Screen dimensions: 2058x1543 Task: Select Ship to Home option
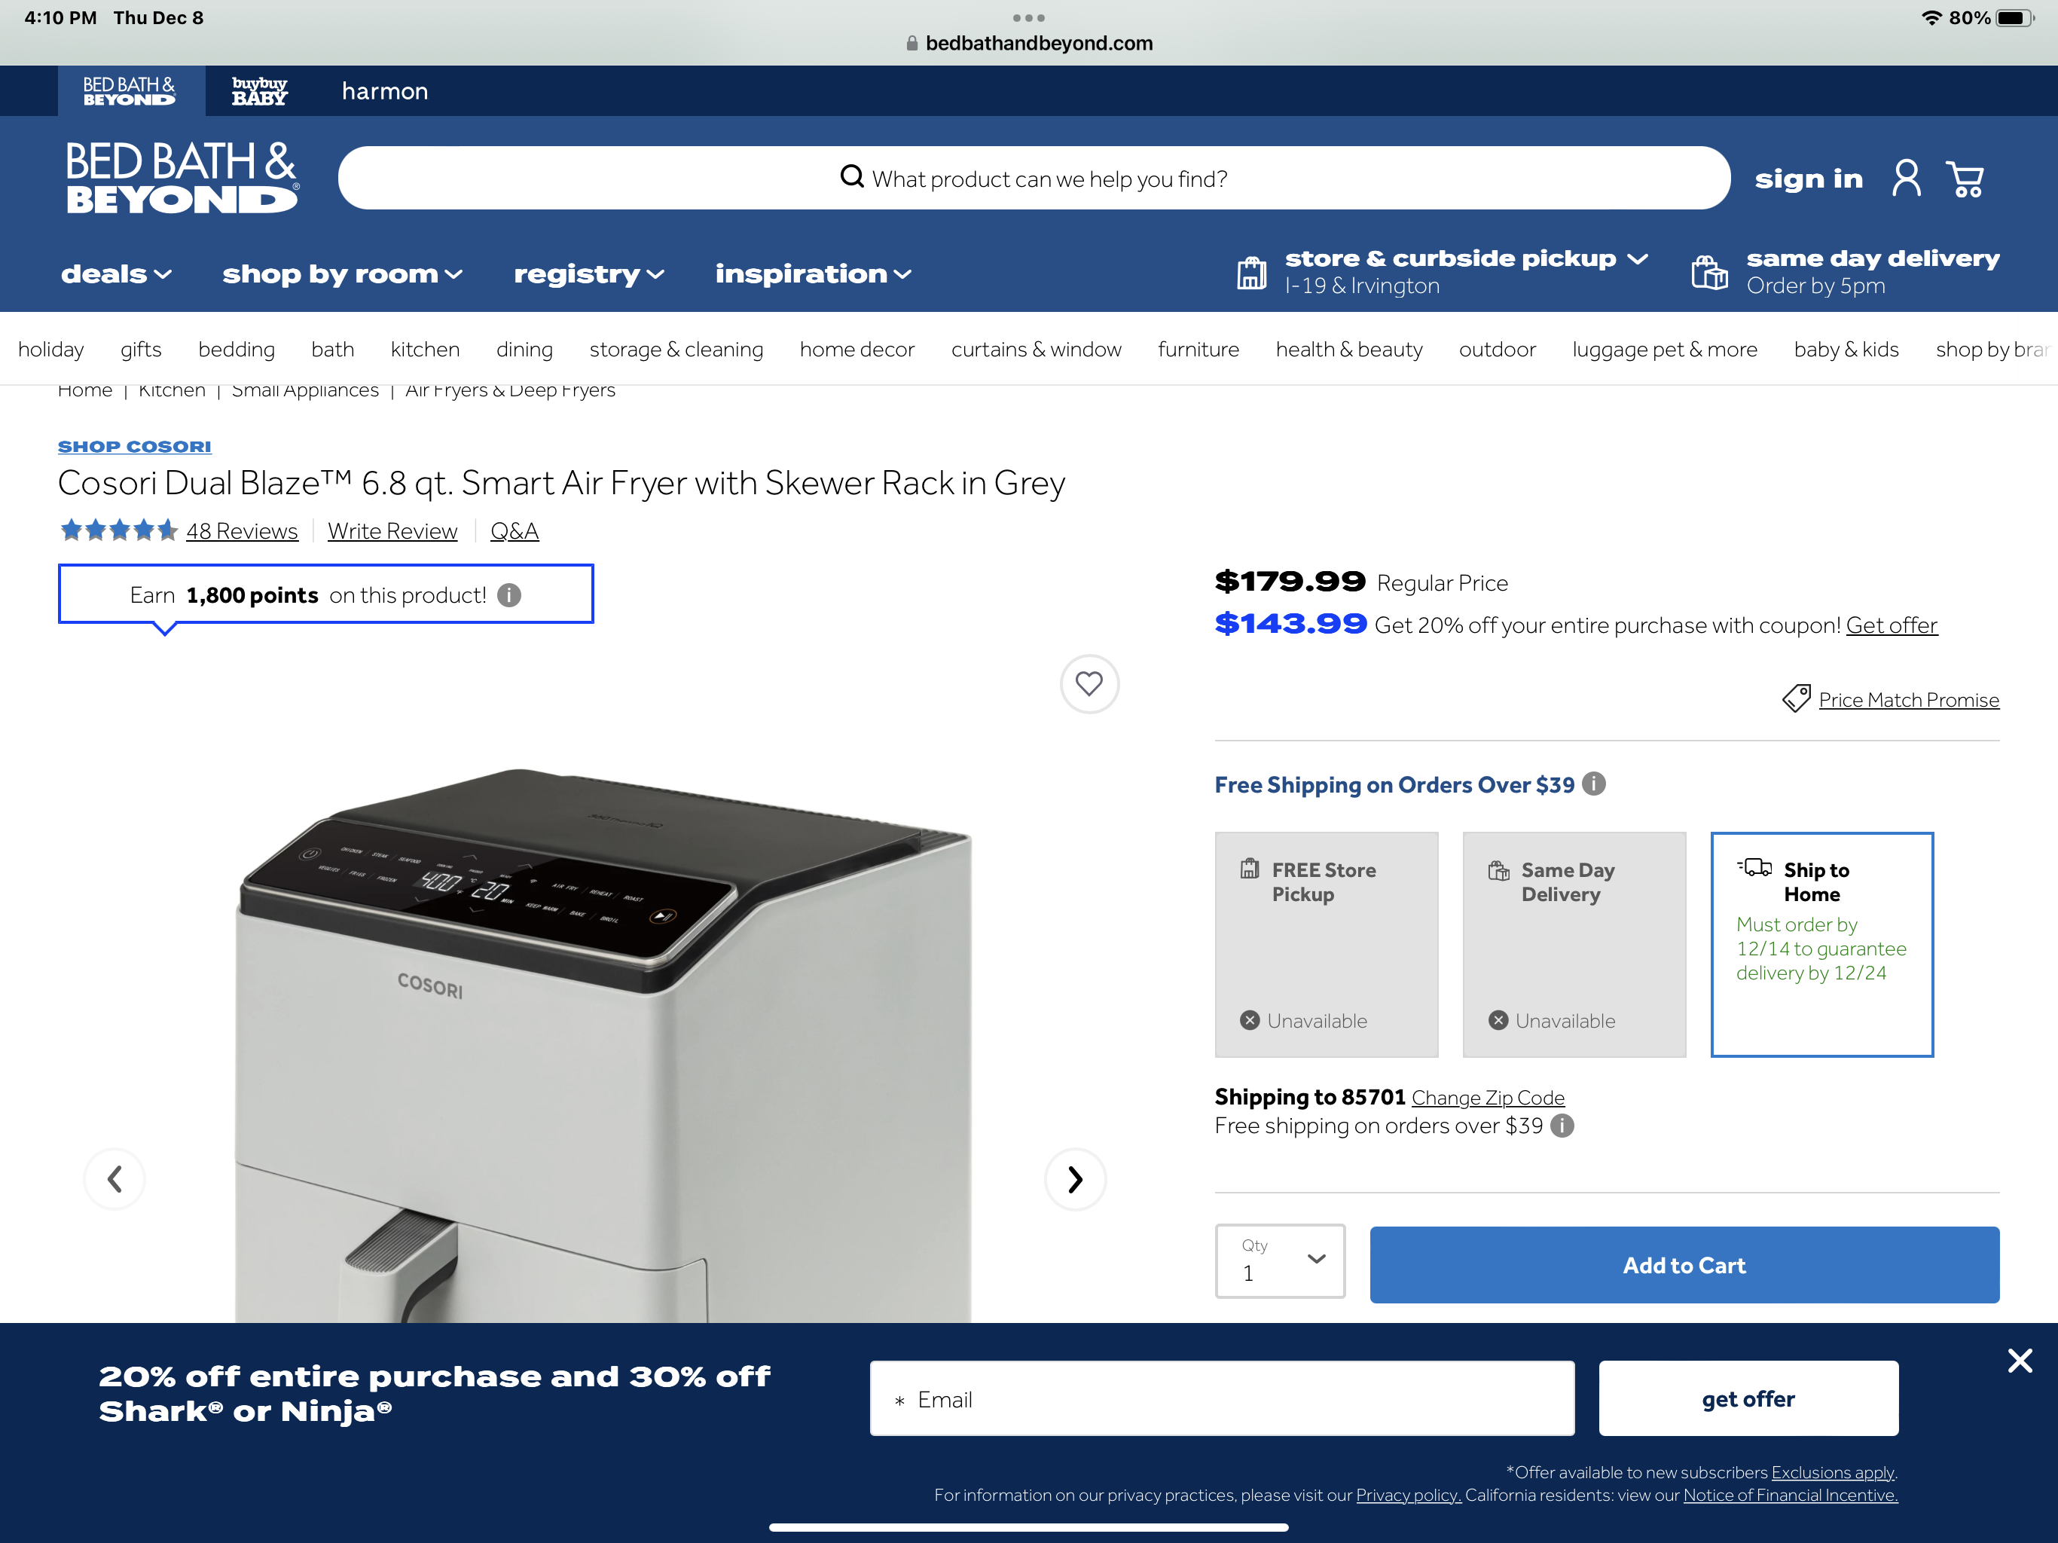pos(1821,945)
